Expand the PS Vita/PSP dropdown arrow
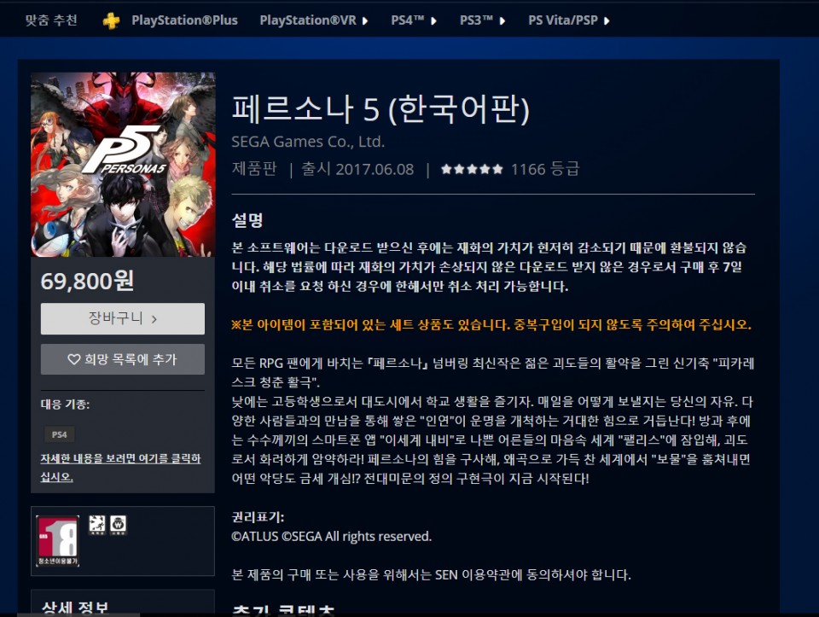 click(607, 20)
